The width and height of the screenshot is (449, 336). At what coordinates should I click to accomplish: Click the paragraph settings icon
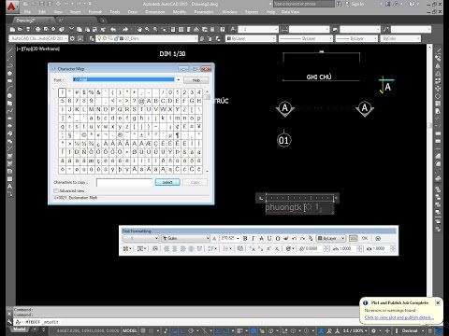(155, 248)
